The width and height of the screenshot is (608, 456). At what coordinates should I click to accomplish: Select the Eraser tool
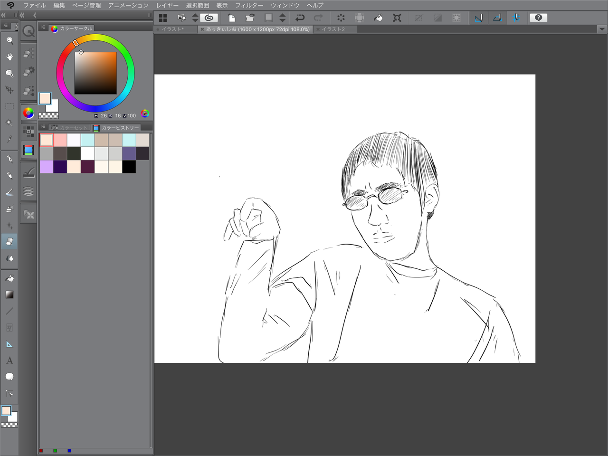pyautogui.click(x=9, y=241)
